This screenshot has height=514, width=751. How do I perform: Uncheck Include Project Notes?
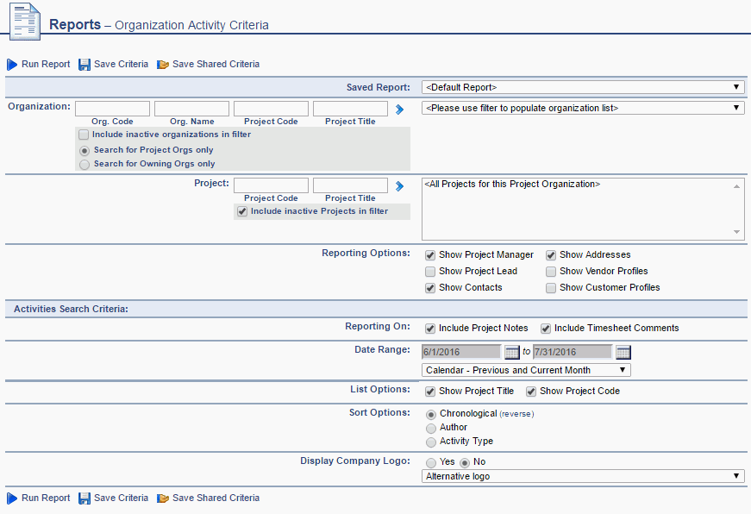point(429,328)
